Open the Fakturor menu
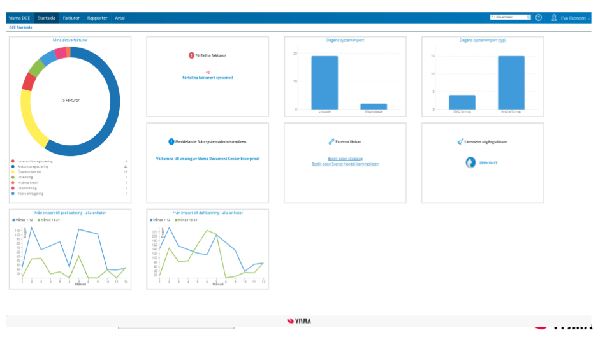Viewport: 612px width, 344px height. (x=71, y=18)
